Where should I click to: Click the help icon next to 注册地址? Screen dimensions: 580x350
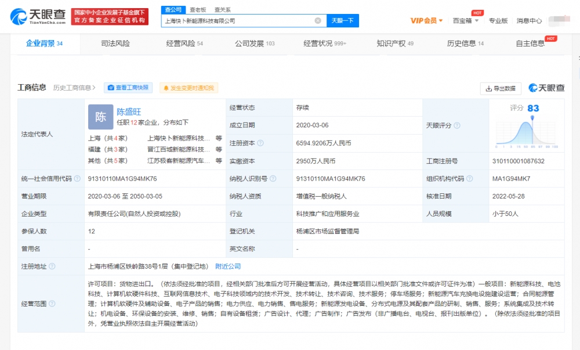(52, 266)
